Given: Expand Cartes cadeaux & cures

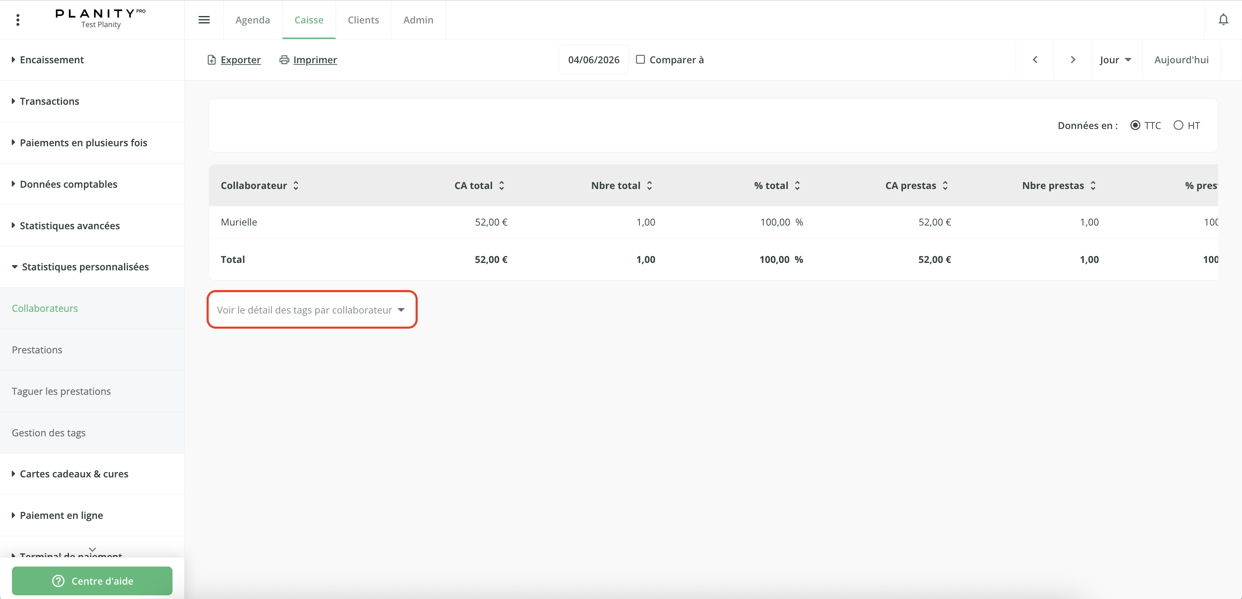Looking at the screenshot, I should [x=92, y=474].
